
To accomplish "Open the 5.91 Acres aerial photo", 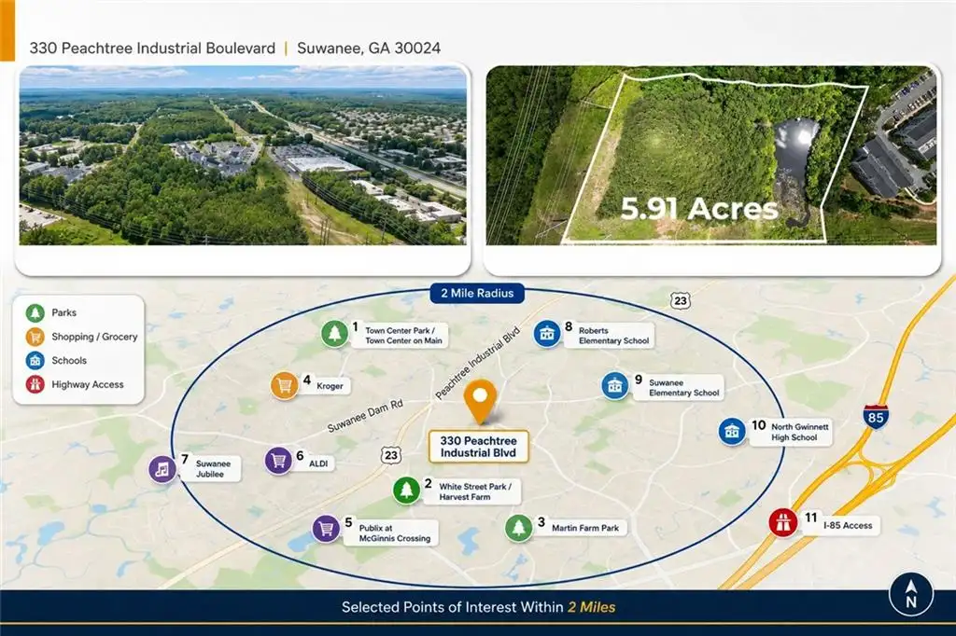I will pyautogui.click(x=711, y=156).
